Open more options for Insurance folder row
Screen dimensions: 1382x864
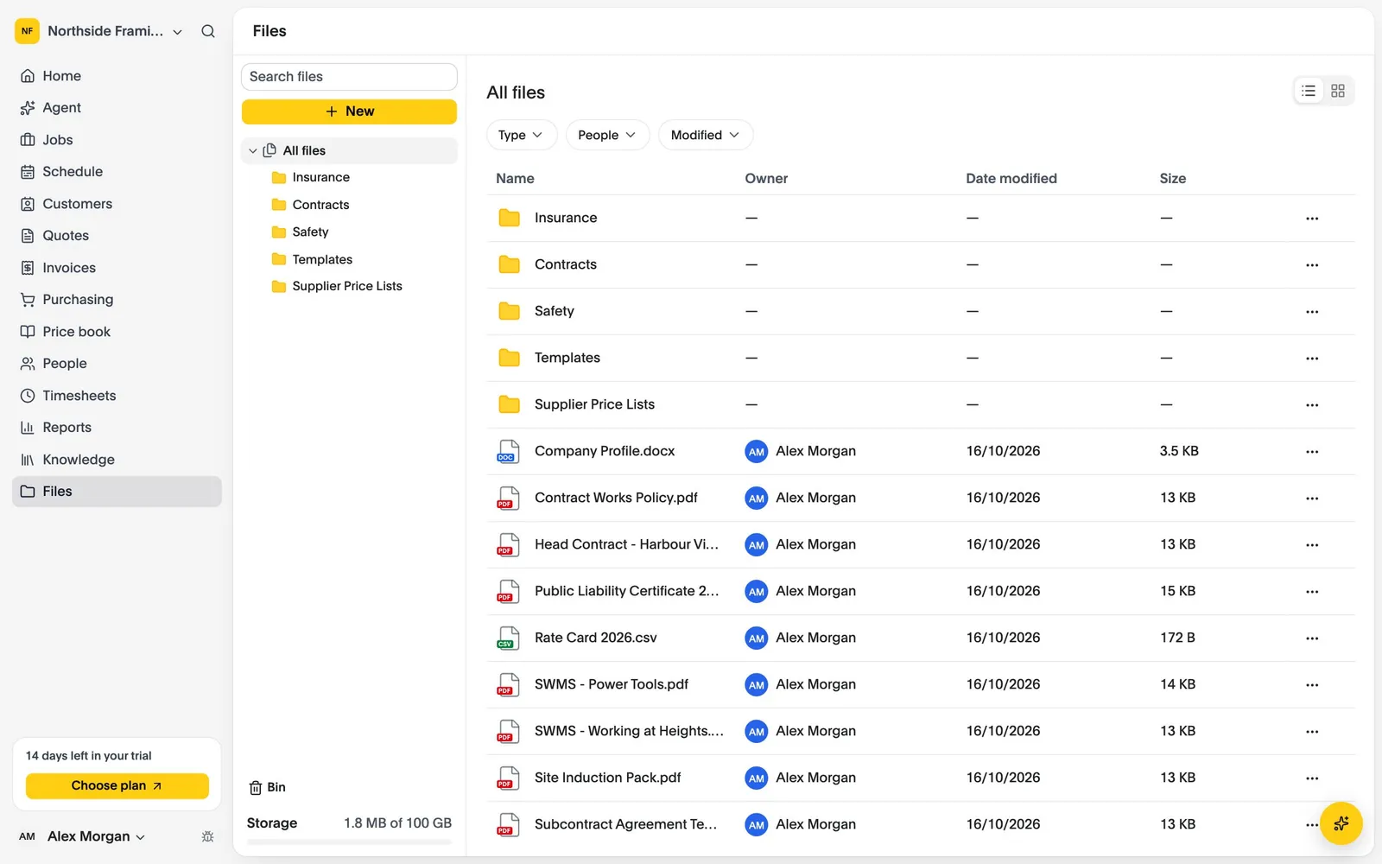1312,219
